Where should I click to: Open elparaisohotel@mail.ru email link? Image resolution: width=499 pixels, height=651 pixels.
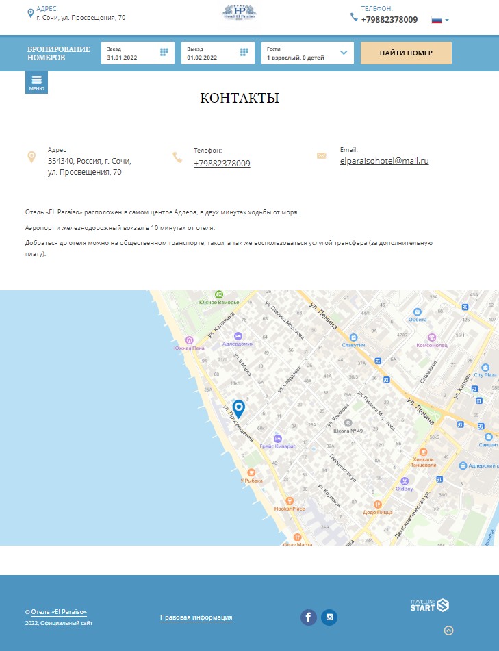click(x=385, y=161)
